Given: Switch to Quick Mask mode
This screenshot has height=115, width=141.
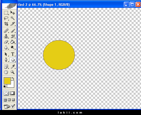Looking at the screenshot, I should coord(12,93).
